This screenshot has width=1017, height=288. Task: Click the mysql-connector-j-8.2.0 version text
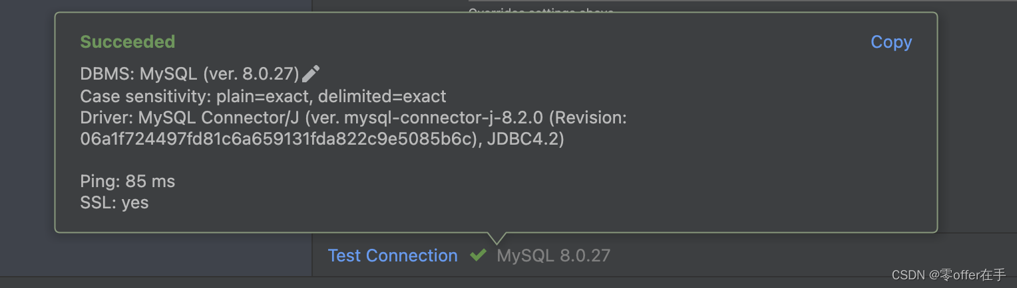pos(444,118)
